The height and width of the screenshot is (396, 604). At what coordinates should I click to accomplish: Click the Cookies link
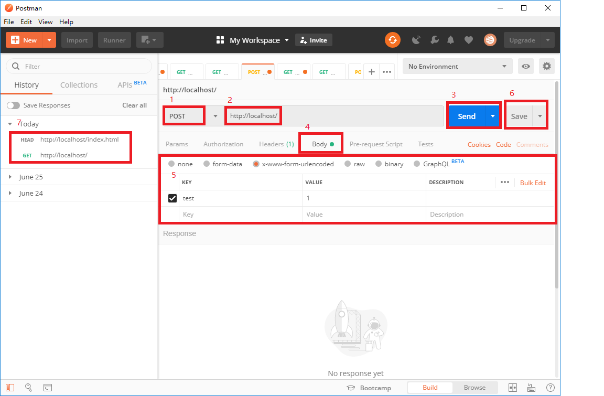click(479, 144)
